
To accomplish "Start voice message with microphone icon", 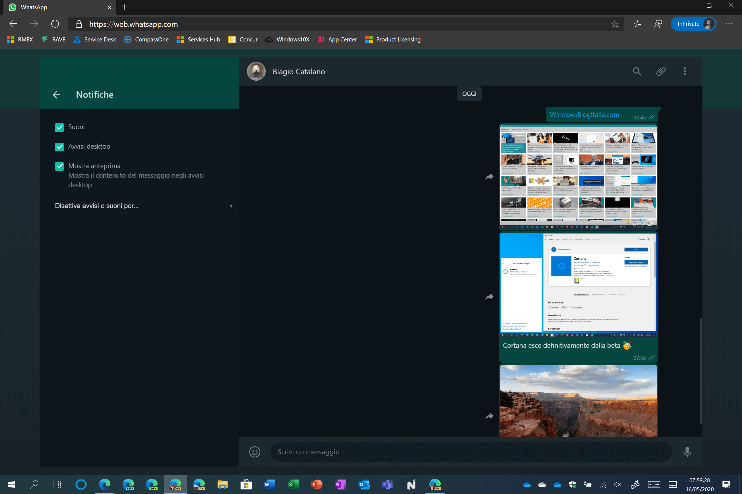I will click(x=687, y=452).
